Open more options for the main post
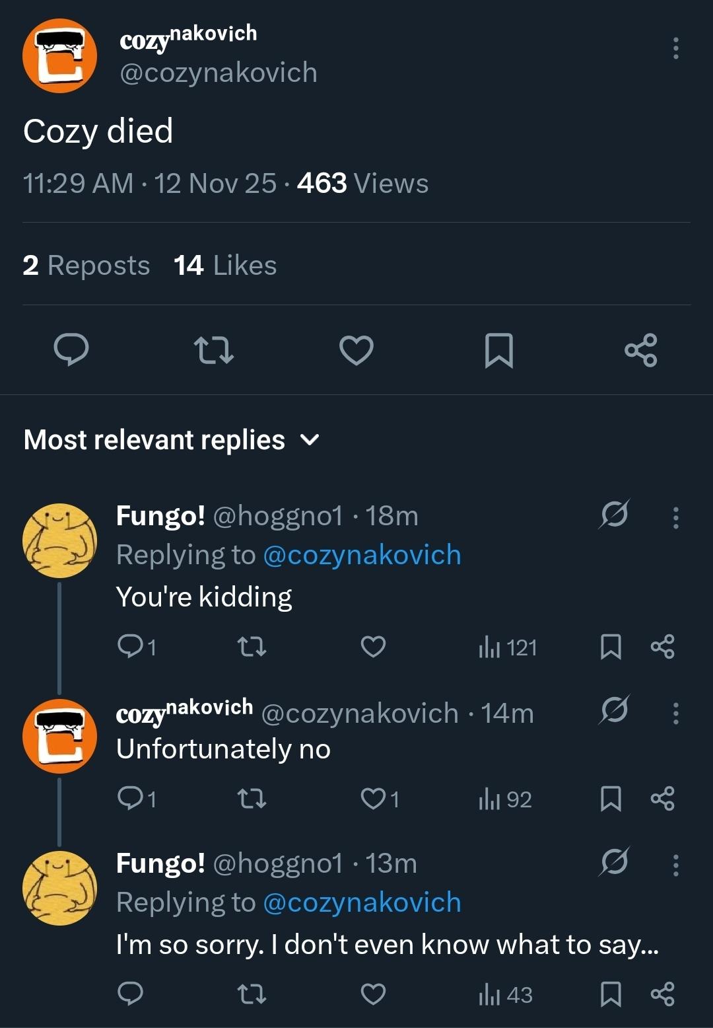 [x=675, y=49]
